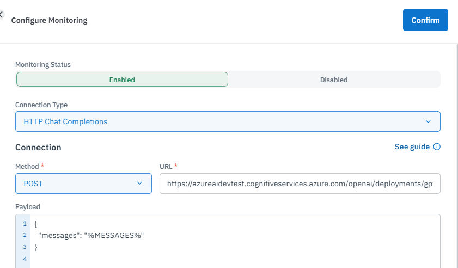Expand the POST method dropdown
Screen dimensions: 458x268
[x=83, y=184]
